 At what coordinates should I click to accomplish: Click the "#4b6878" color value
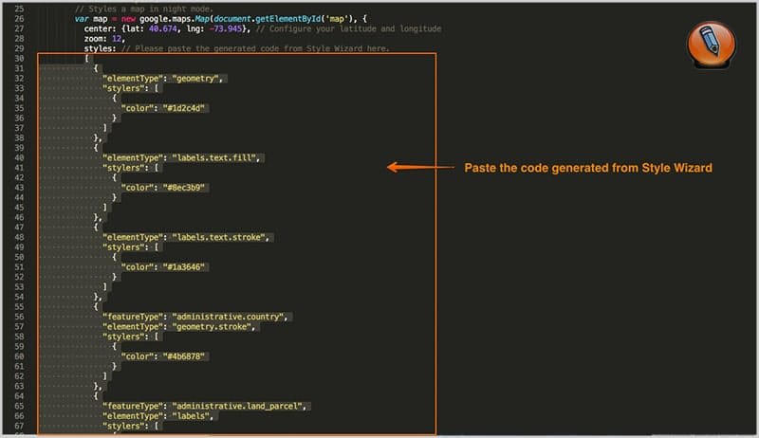pos(183,356)
